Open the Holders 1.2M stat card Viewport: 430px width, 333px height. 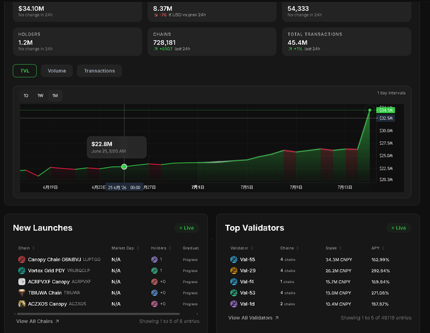(x=77, y=41)
